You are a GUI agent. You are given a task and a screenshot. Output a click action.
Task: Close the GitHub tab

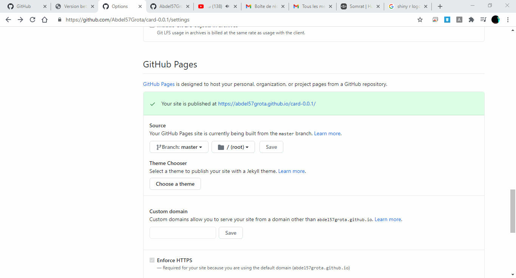[45, 6]
